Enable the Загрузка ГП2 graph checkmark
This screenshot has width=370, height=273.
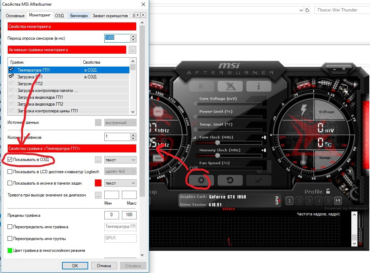(11, 83)
